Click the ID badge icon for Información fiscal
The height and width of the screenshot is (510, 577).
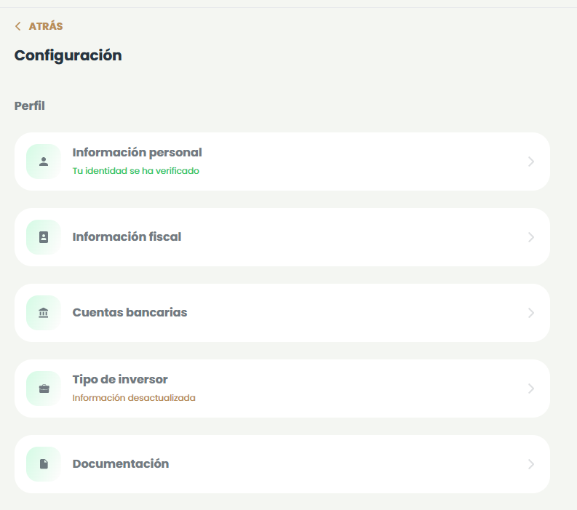click(x=44, y=237)
